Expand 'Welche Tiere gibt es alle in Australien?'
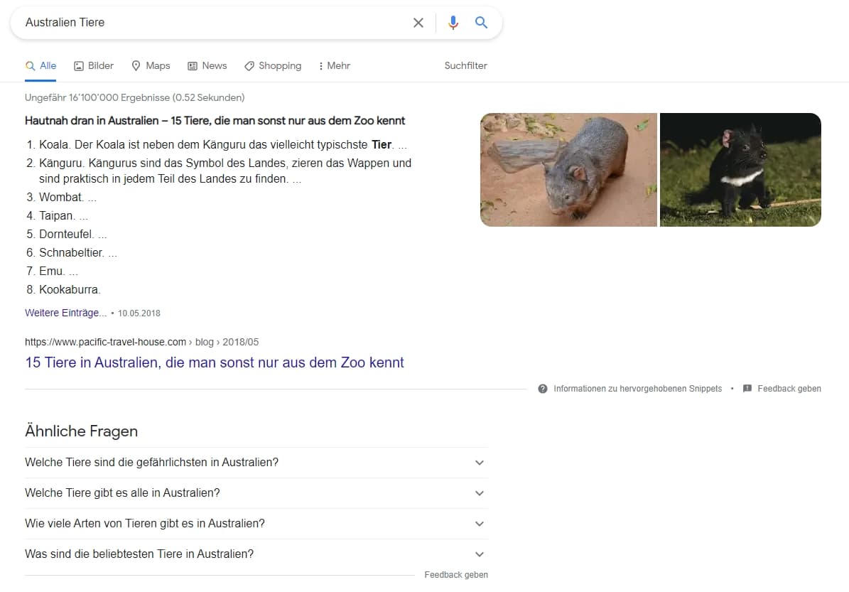 click(x=480, y=493)
